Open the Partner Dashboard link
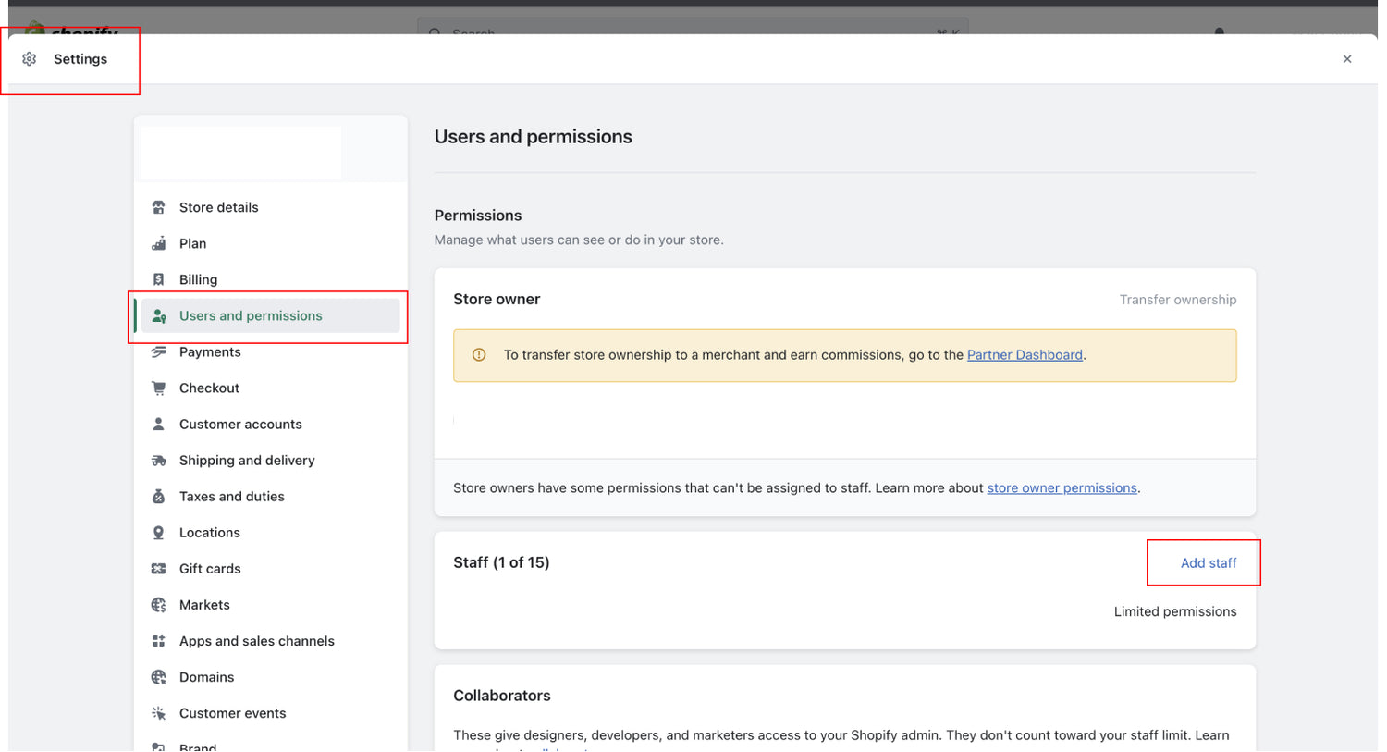 [1025, 355]
